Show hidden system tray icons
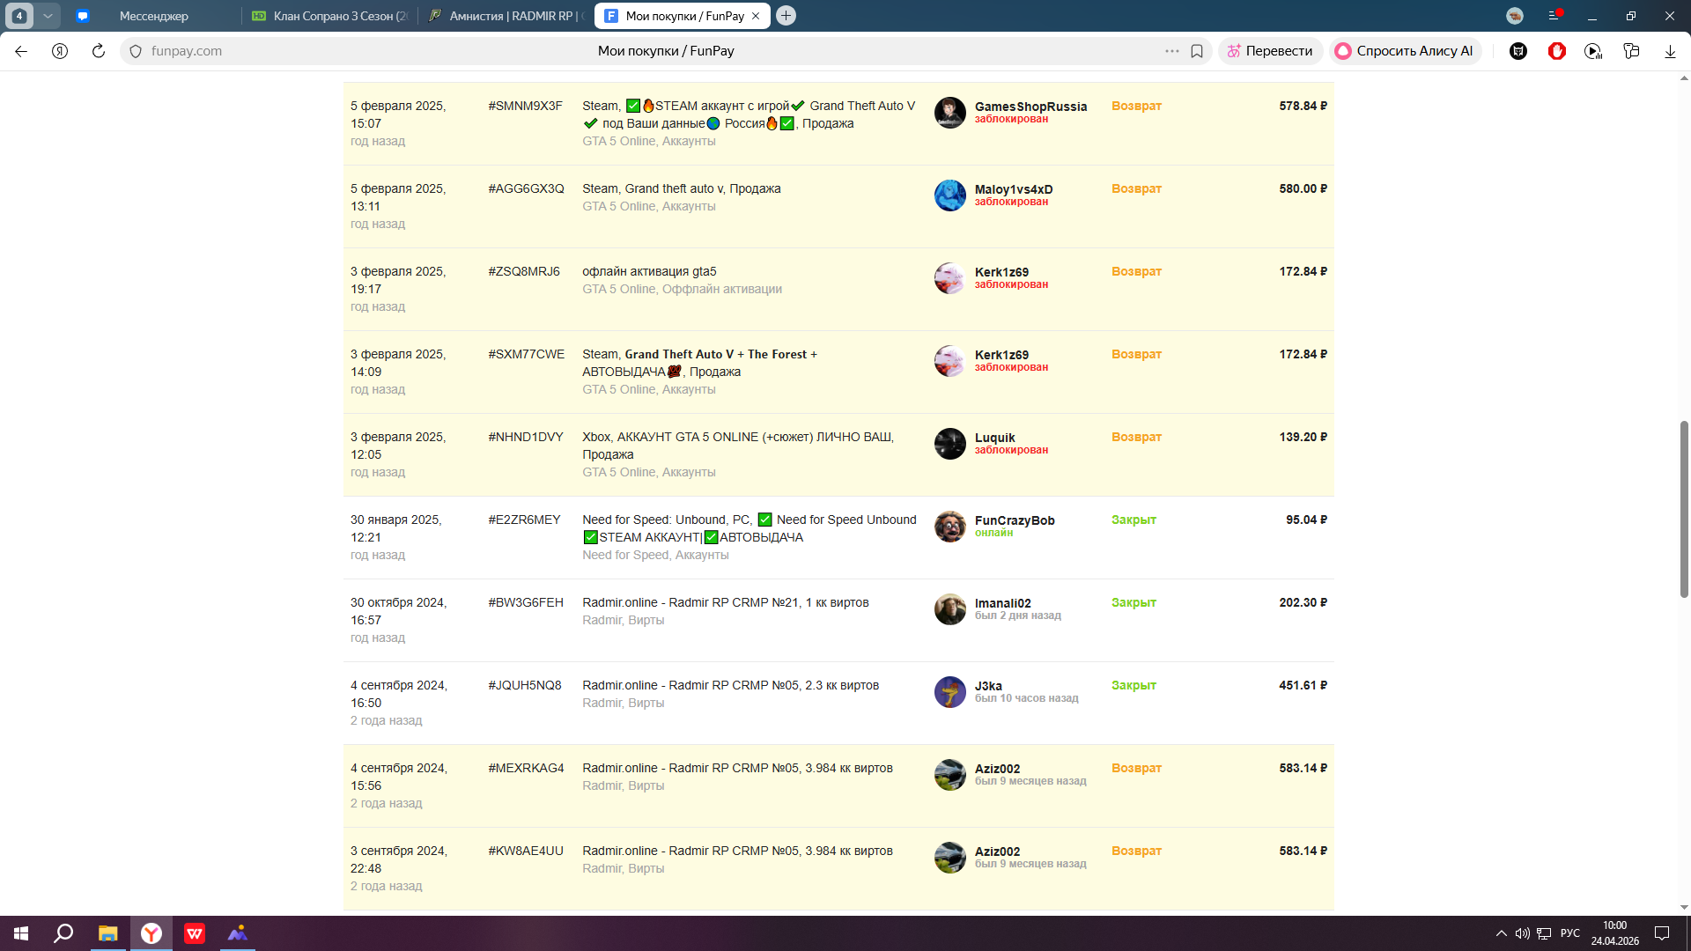1691x951 pixels. tap(1501, 933)
